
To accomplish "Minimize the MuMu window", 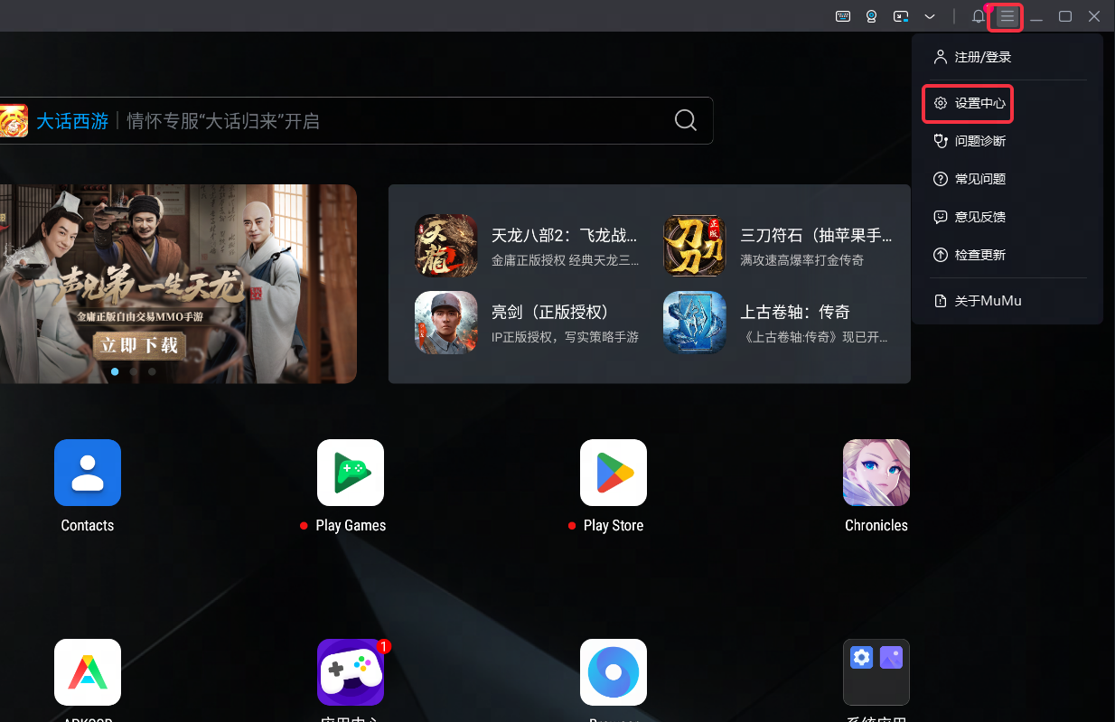I will 1037,16.
